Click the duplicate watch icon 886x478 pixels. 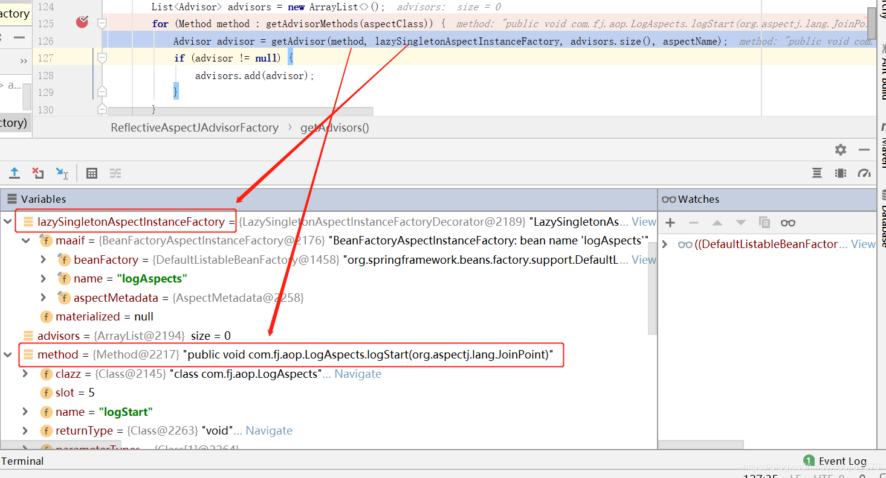(765, 223)
